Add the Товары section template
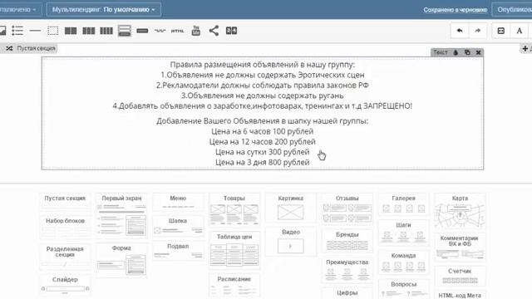 [x=234, y=210]
